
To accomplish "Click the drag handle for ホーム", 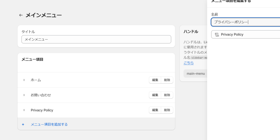I will [24, 80].
